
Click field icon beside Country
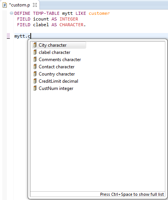click(x=35, y=74)
